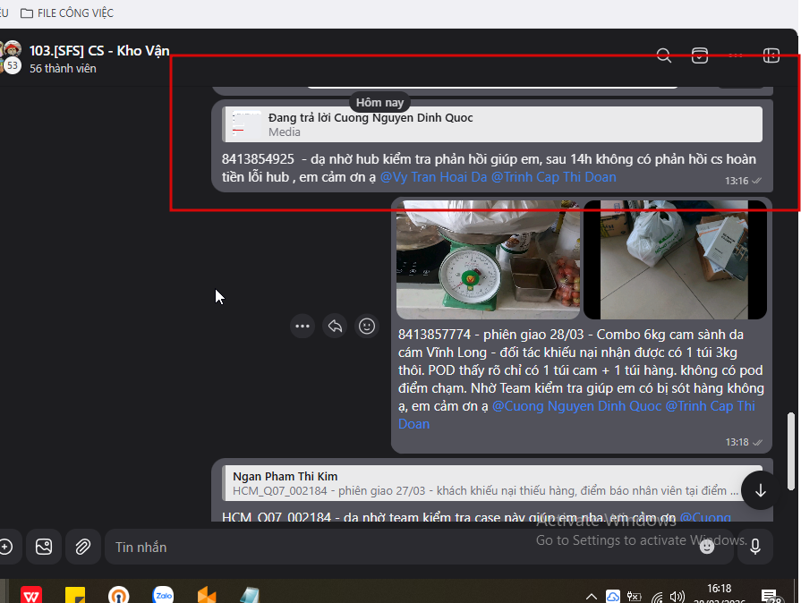Open the quoted Ngan Pham Thi Kim message

492,483
